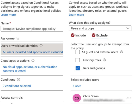Click 'What does this policy apply to?' label
The width and height of the screenshot is (134, 104).
90,23
